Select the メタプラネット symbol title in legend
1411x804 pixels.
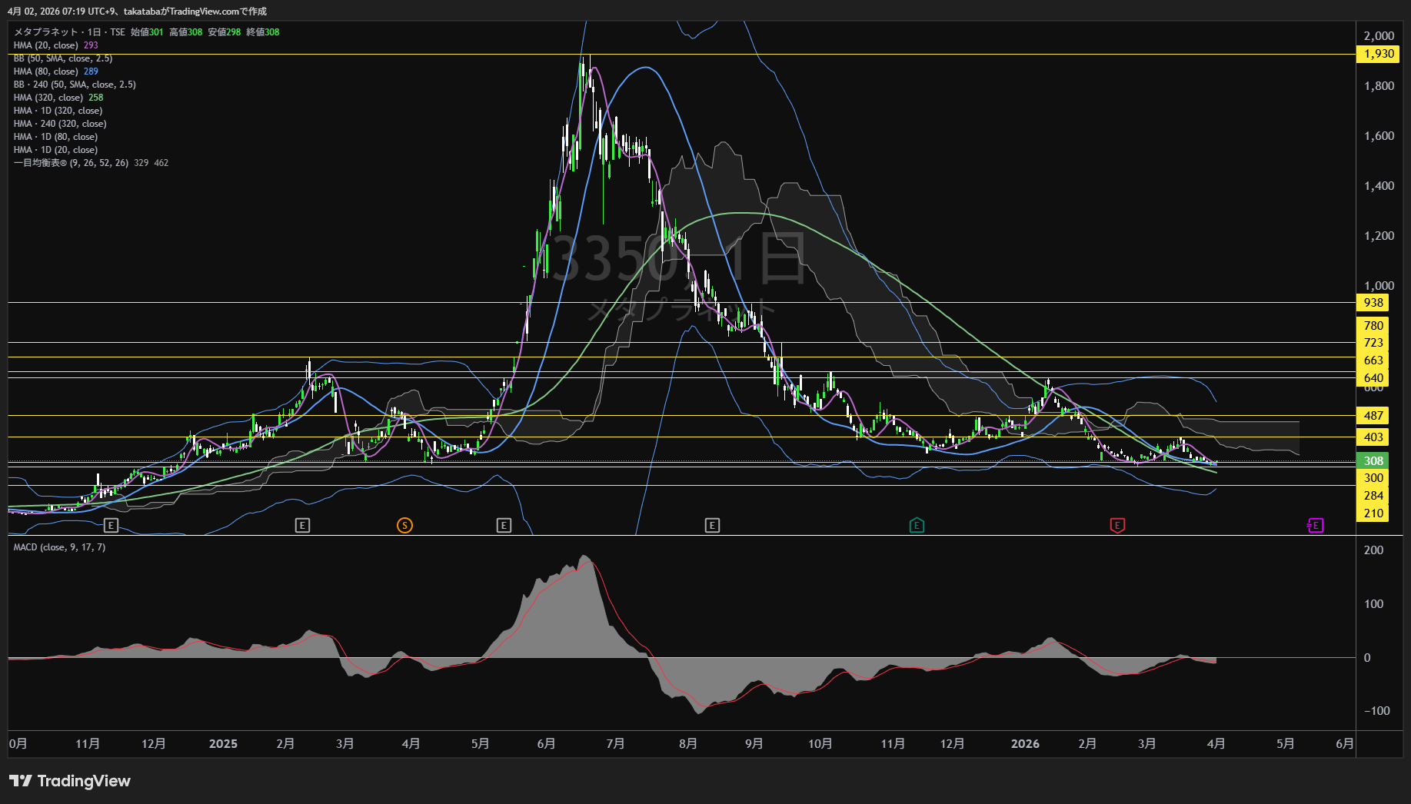[46, 32]
